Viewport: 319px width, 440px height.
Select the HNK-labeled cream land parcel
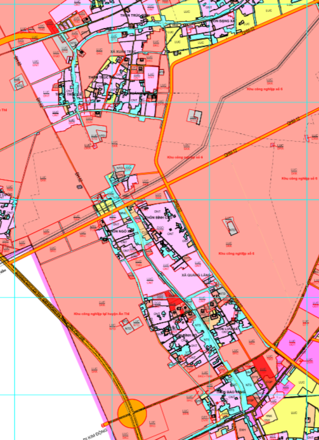coord(268,415)
